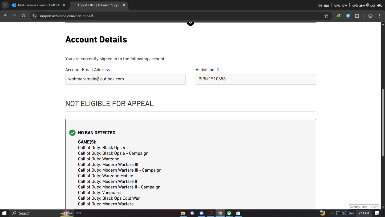Click Call of Duty: Warzone Mobile line
Viewport: 385px width, 217px height.
point(106,176)
